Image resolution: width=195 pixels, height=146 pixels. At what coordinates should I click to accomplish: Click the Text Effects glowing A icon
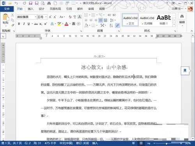[x=52, y=24]
